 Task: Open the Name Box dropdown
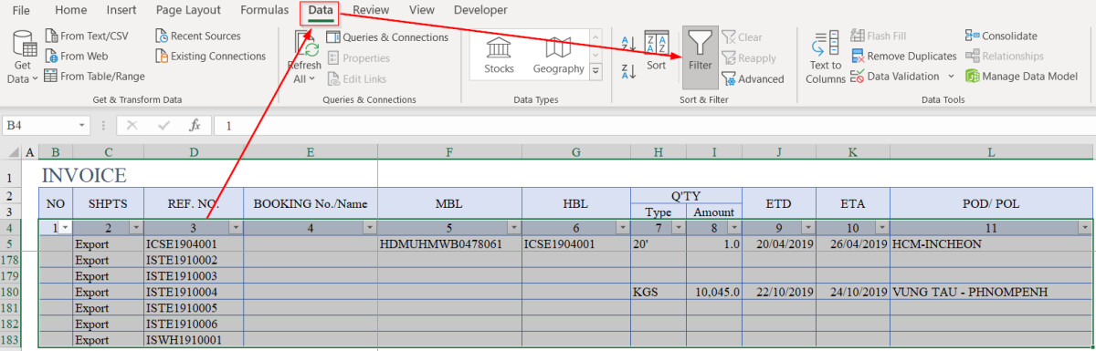(x=82, y=125)
